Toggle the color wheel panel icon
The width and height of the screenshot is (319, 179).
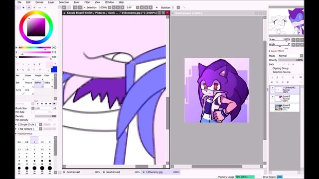(x=18, y=7)
